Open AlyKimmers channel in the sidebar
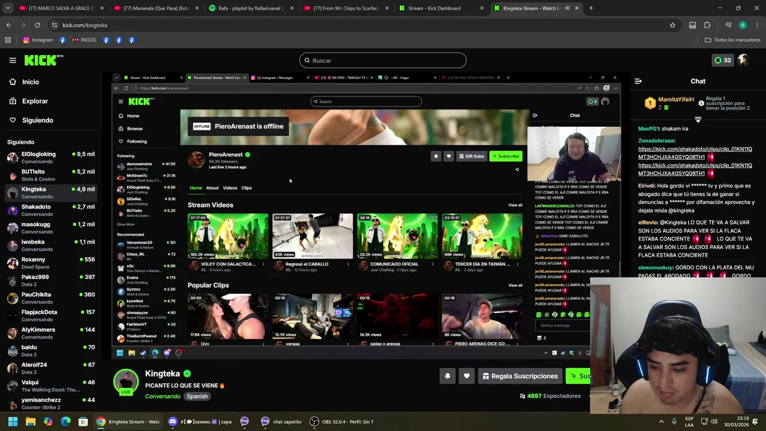Screen dimensions: 766x431 [x=51, y=333]
